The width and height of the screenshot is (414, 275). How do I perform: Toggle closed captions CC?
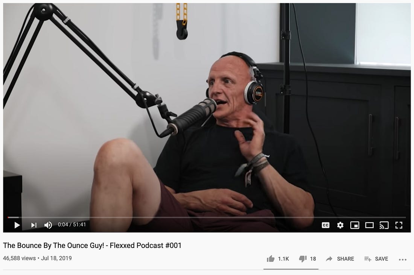[x=326, y=225]
